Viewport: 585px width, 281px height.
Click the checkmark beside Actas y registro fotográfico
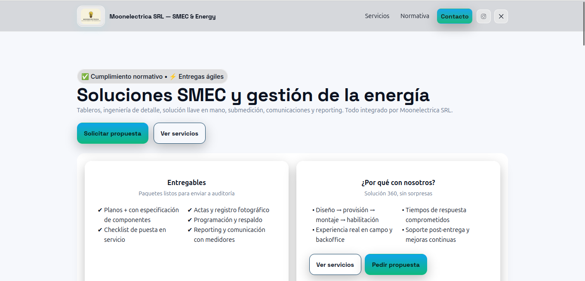[x=189, y=210]
